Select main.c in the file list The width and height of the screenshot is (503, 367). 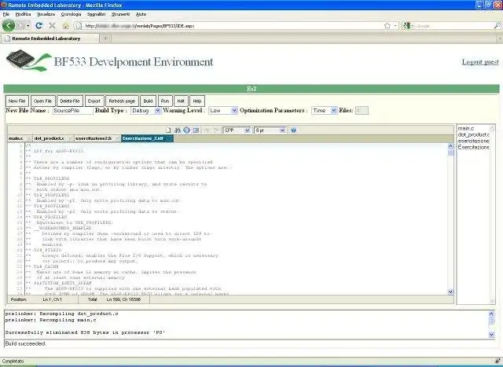tap(465, 128)
